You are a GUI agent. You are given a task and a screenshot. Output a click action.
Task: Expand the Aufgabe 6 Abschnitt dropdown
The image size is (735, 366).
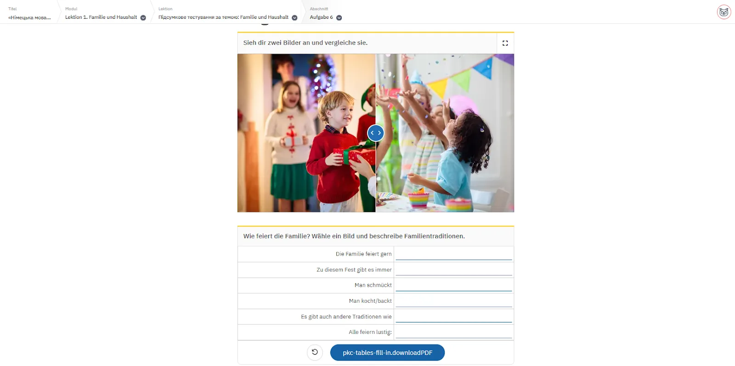tap(339, 17)
